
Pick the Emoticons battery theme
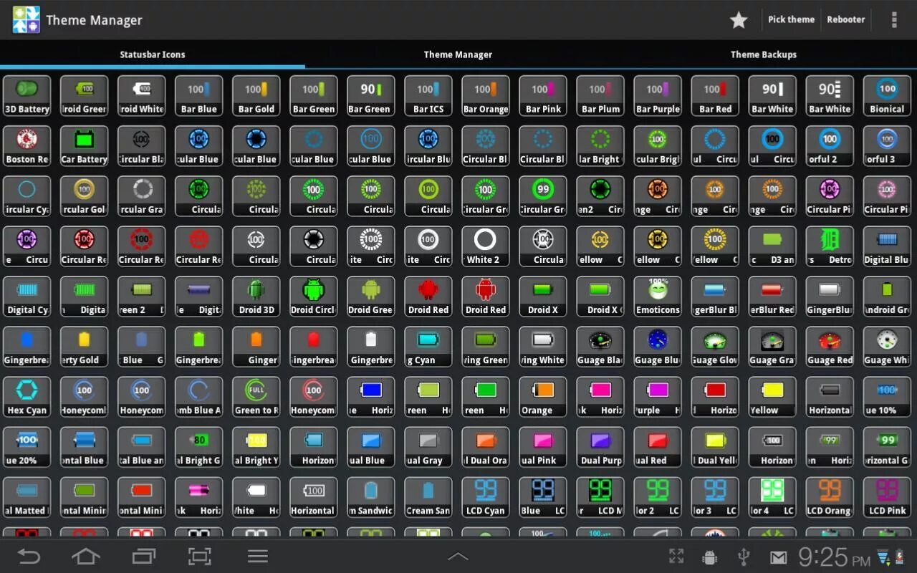coord(658,297)
